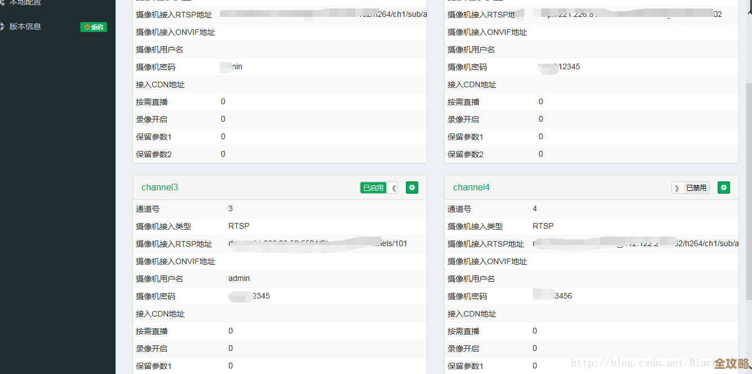Open channel4 settings with the gear icon
The height and width of the screenshot is (374, 752).
pos(724,187)
